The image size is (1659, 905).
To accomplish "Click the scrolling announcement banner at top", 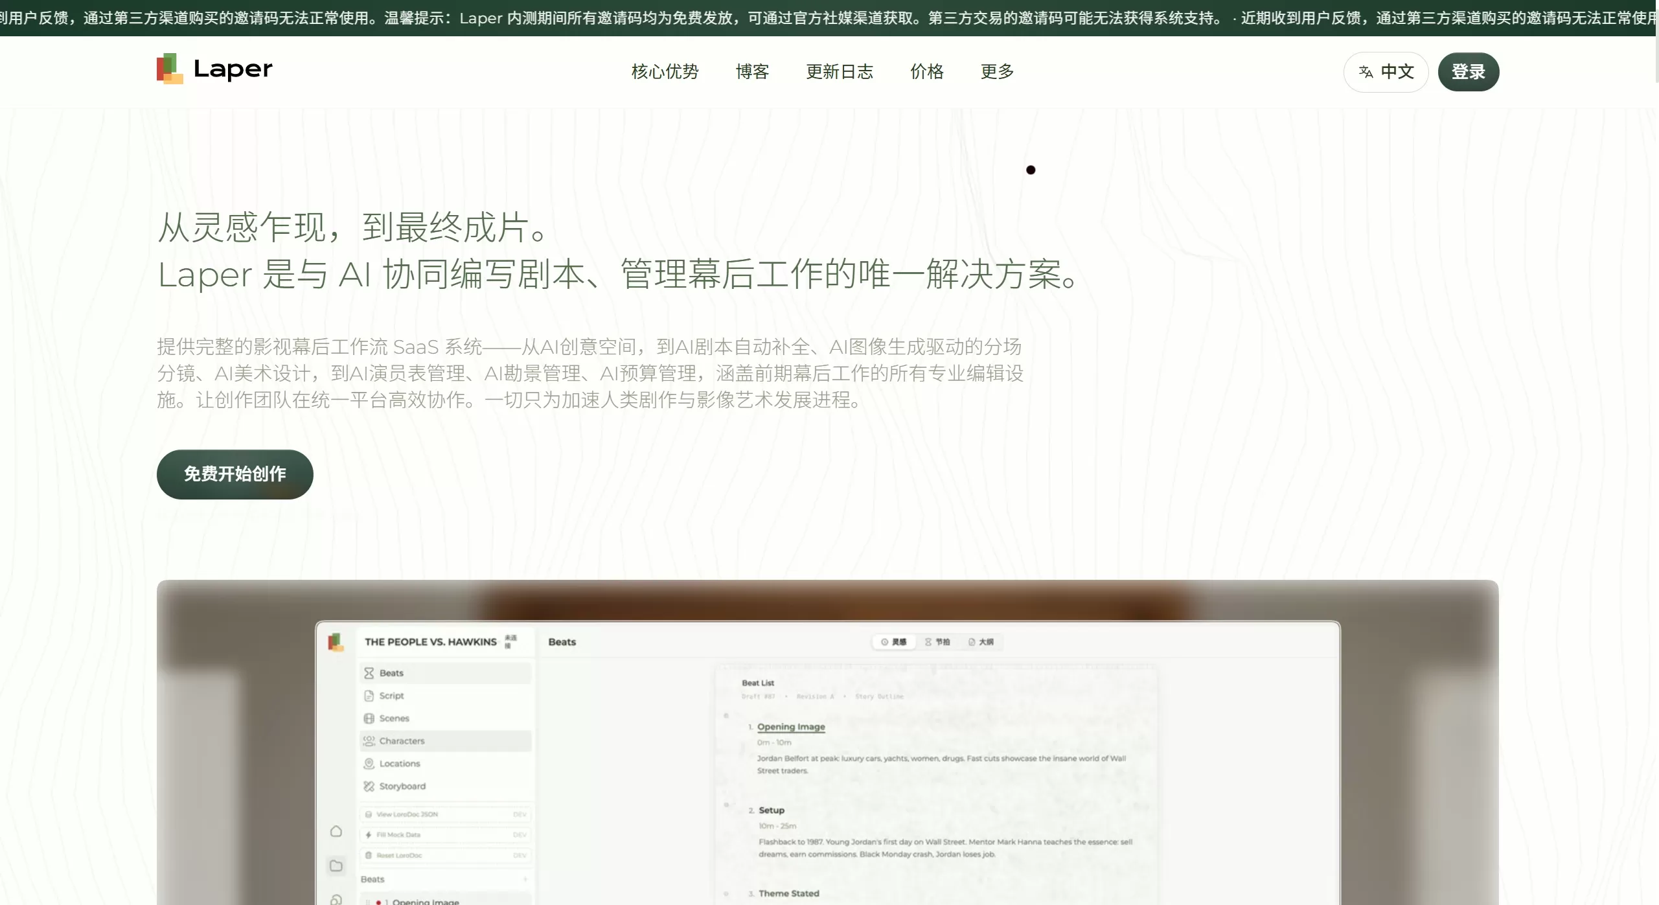I will click(x=829, y=17).
